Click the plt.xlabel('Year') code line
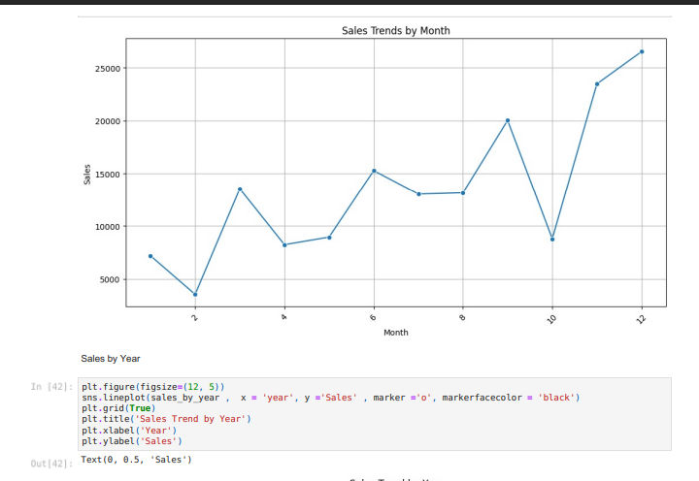This screenshot has width=699, height=481. click(129, 431)
